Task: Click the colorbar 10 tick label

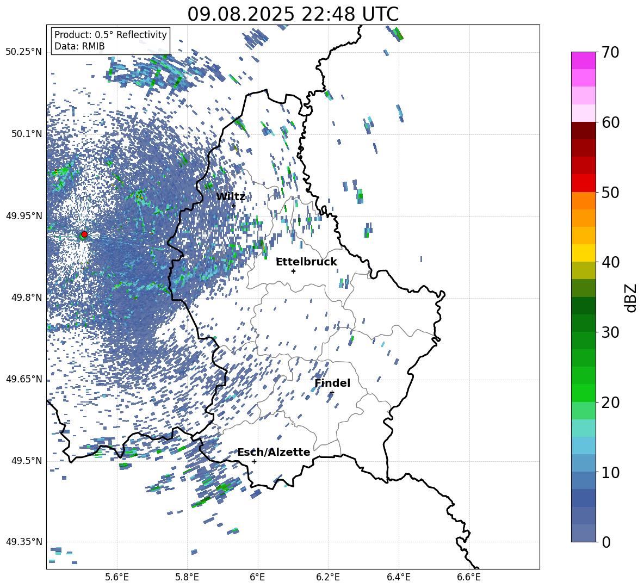Action: [x=610, y=472]
